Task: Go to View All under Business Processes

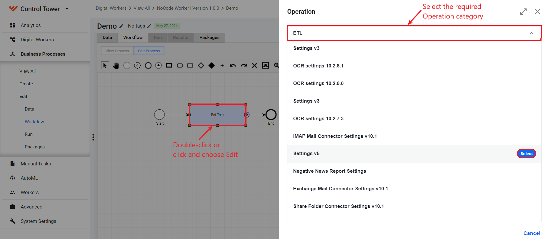Action: point(27,71)
